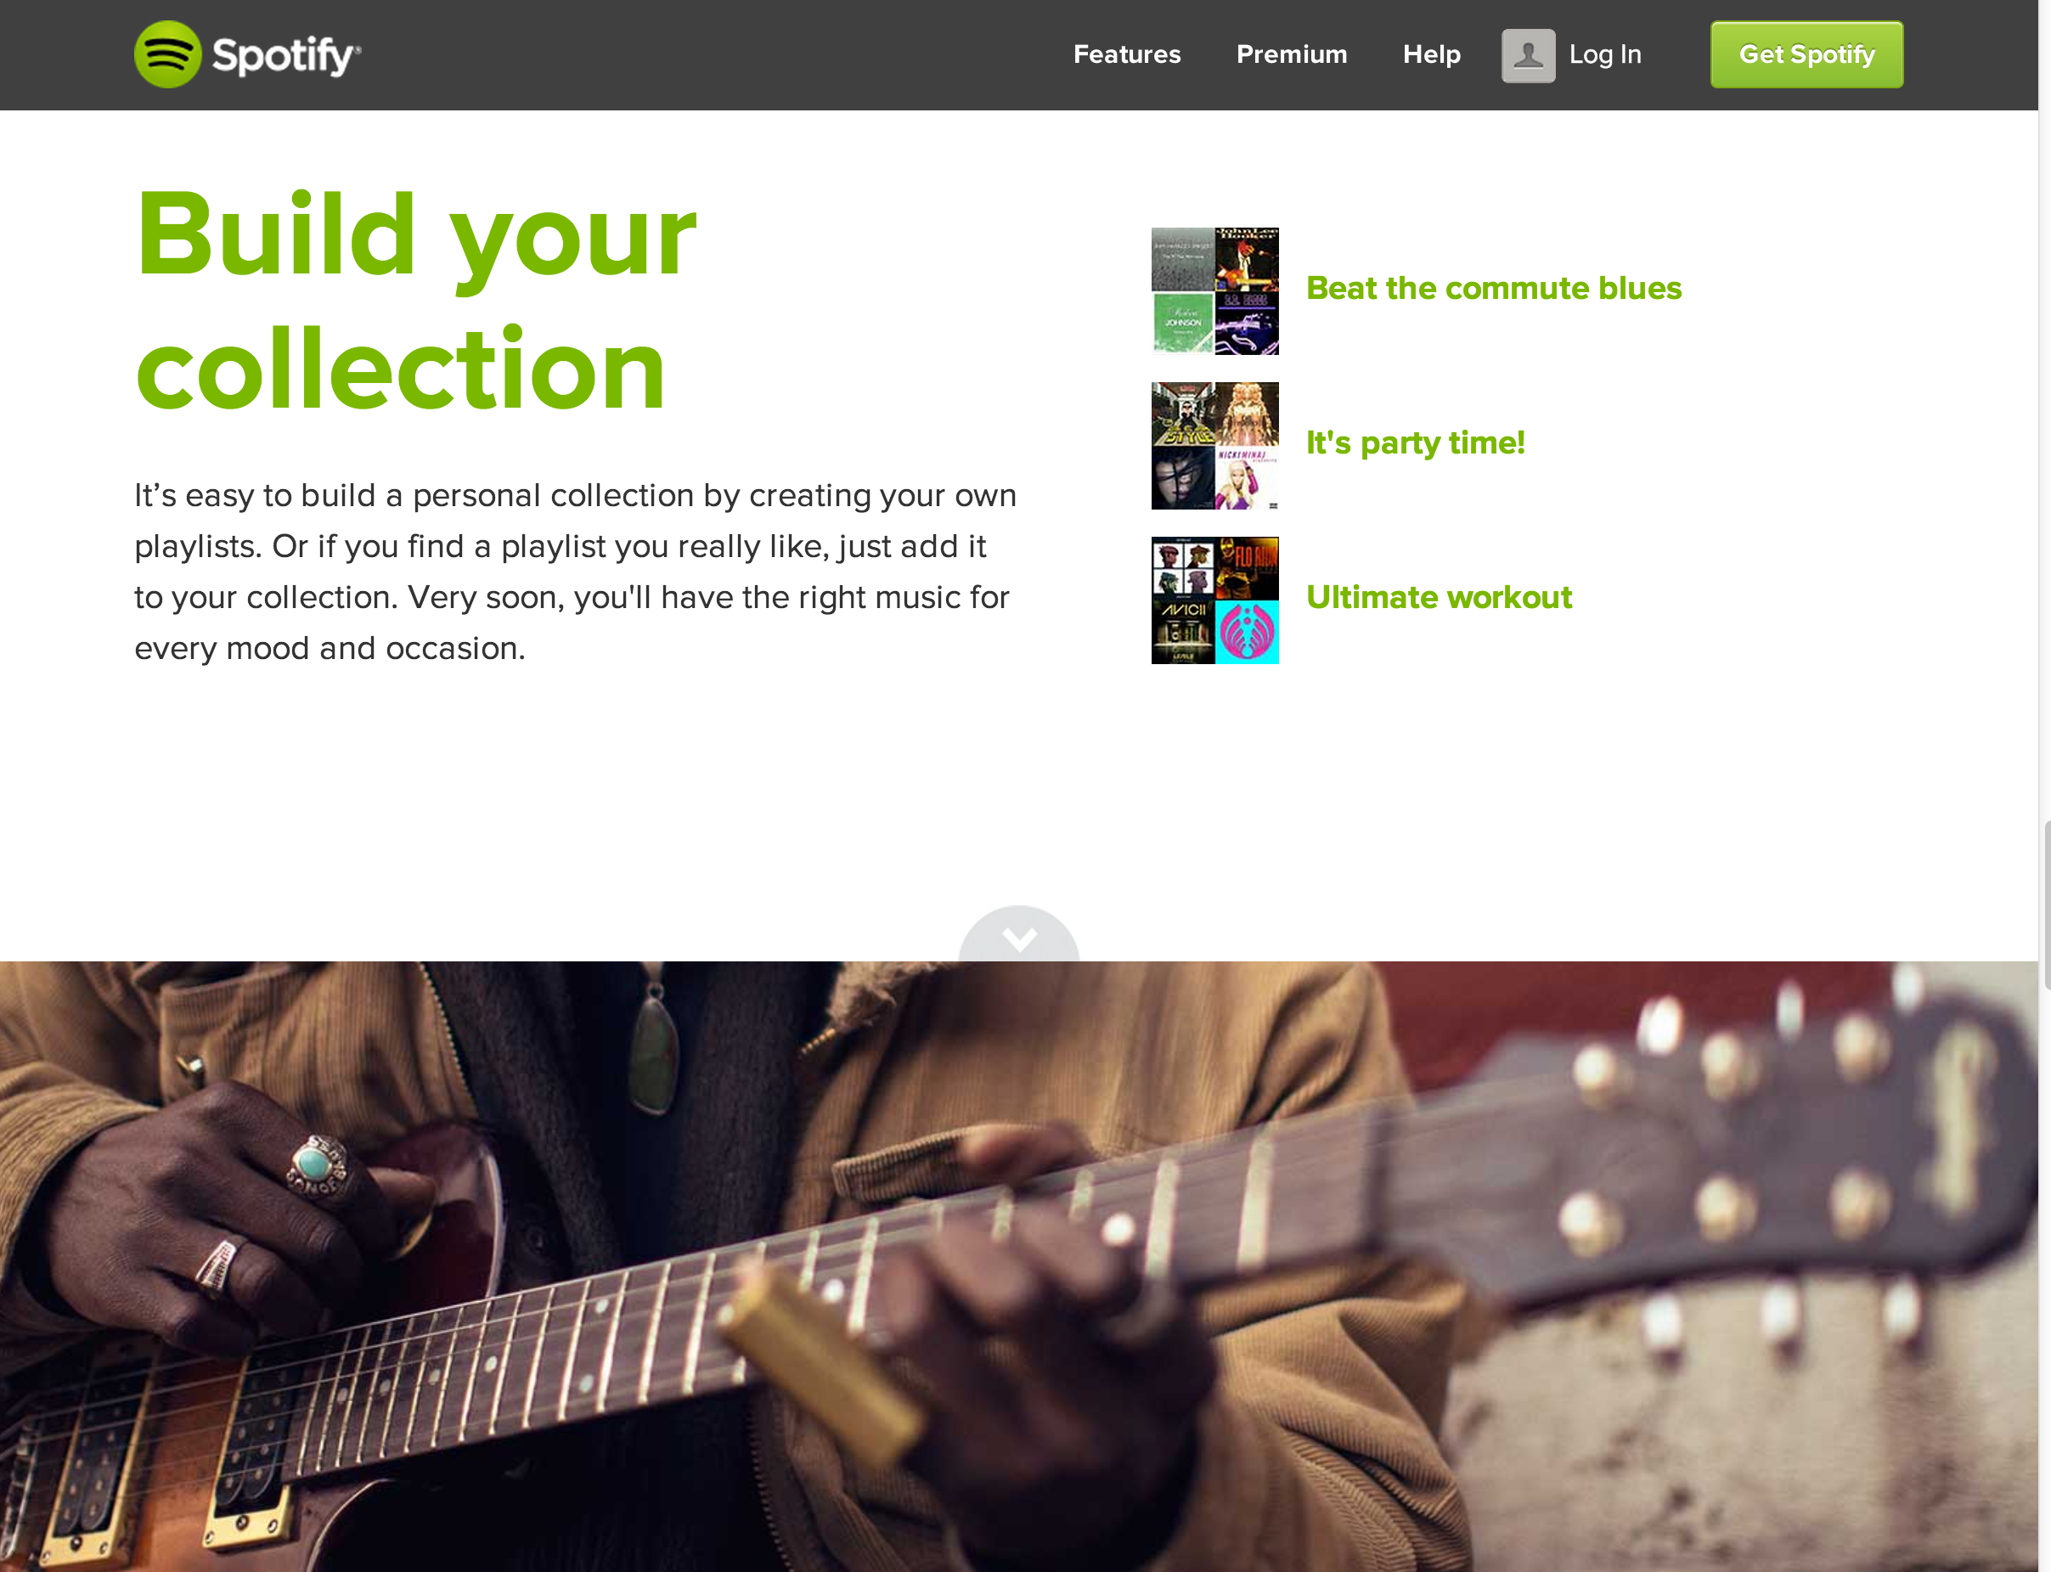Open the It's party time! playlist

(x=1415, y=442)
